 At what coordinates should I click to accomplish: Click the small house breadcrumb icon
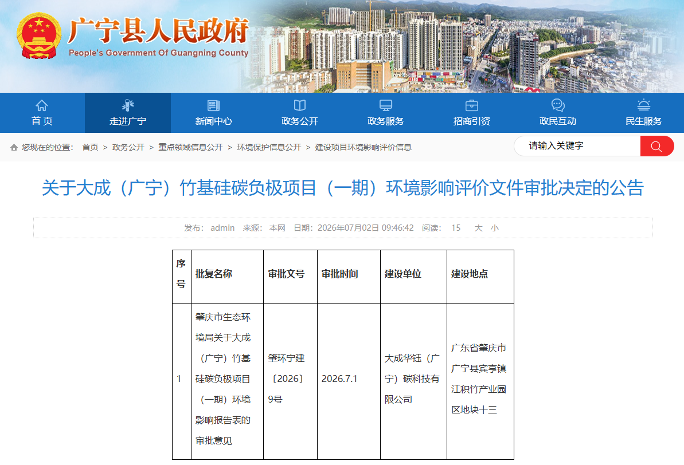click(14, 147)
